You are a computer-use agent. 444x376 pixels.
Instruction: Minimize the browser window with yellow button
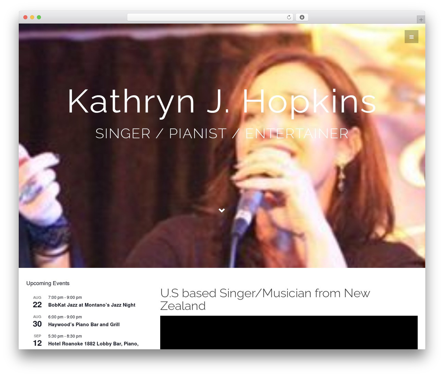pyautogui.click(x=32, y=17)
